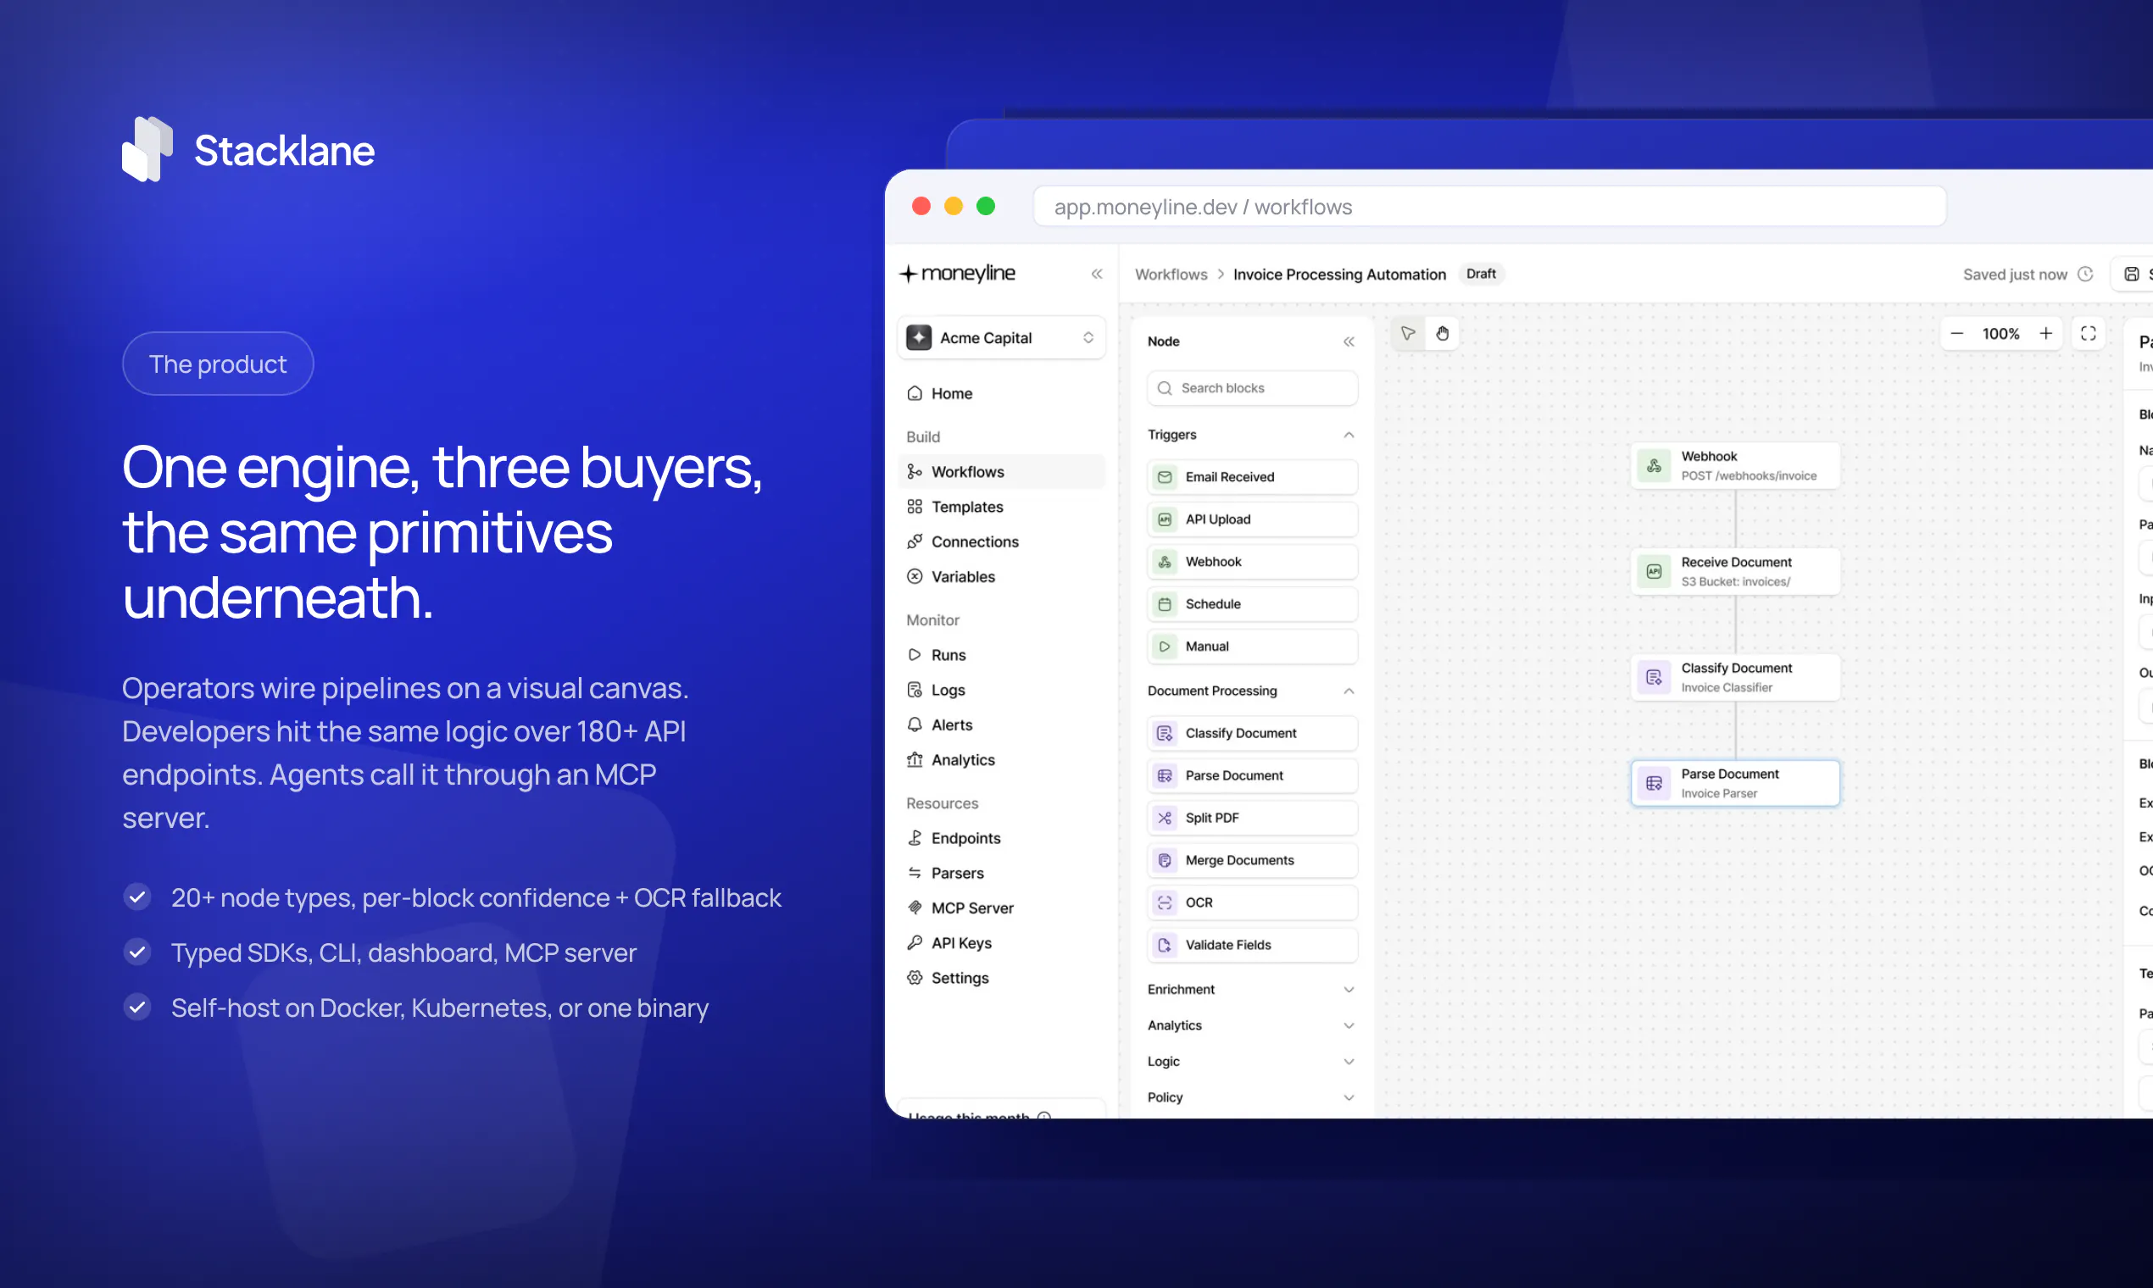Add the Schedule trigger block
The height and width of the screenshot is (1288, 2153).
pyautogui.click(x=1252, y=604)
